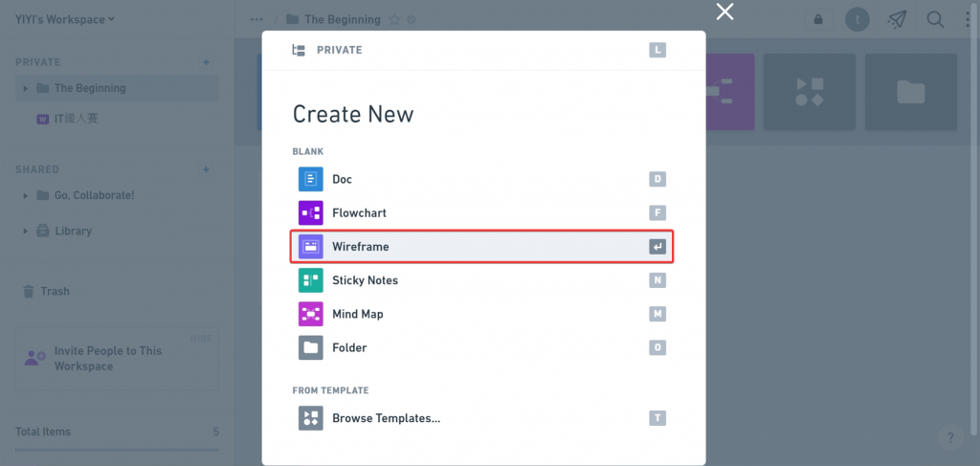Create new Sticky Notes
Image resolution: width=980 pixels, height=466 pixels.
482,280
